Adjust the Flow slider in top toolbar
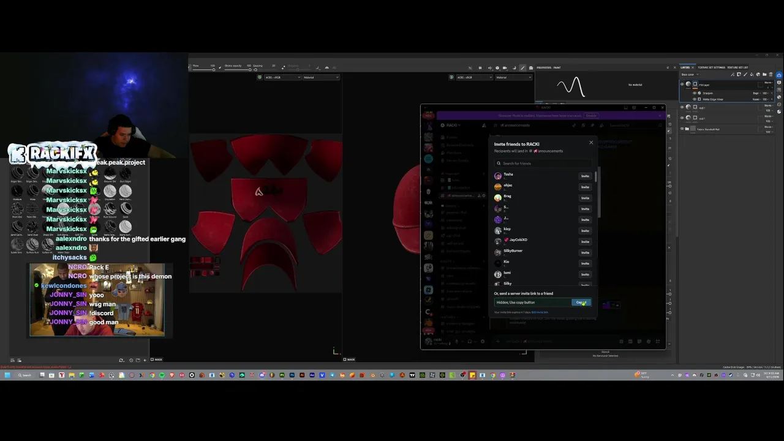The height and width of the screenshot is (441, 784). (x=203, y=70)
